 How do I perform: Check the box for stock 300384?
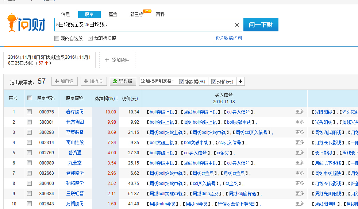[x=29, y=193]
